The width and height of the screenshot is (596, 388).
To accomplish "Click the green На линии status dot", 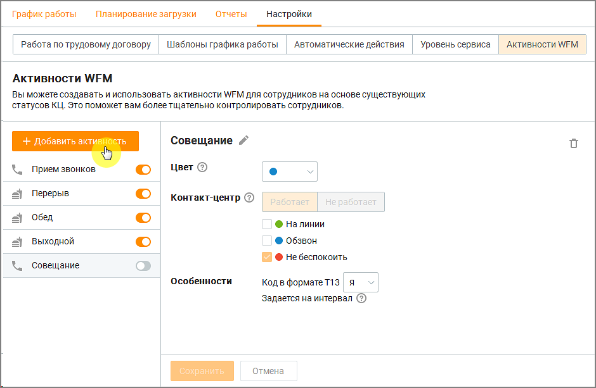I will (279, 224).
